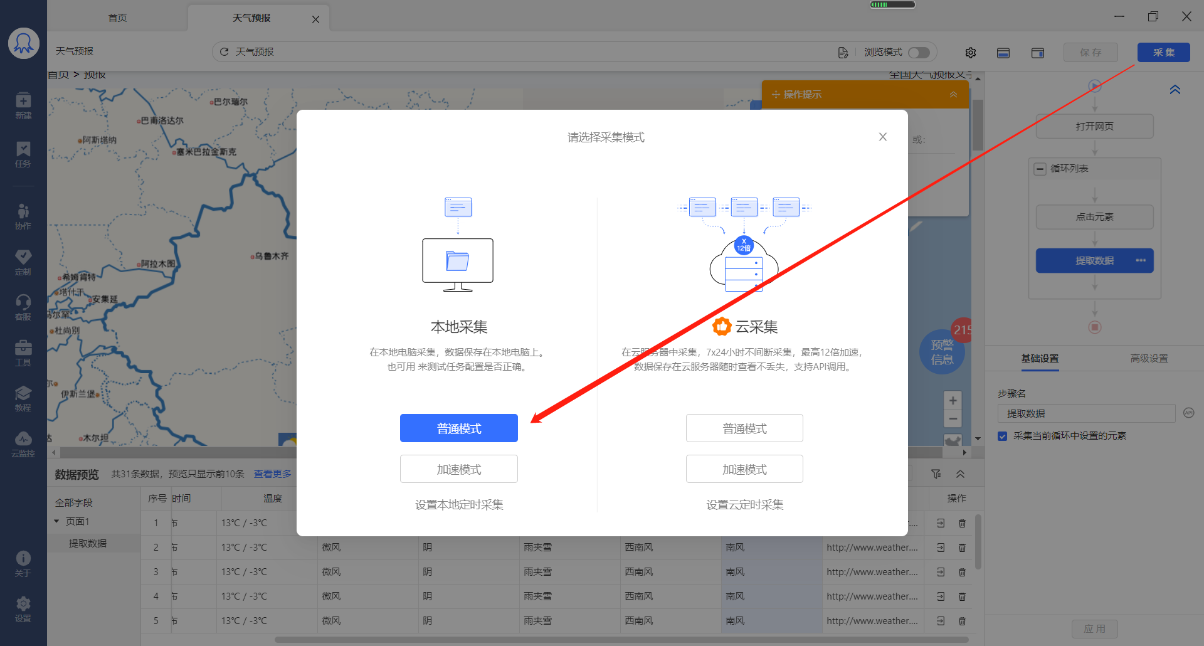This screenshot has height=646, width=1204.
Task: Switch to the 首页 tab
Action: [117, 18]
